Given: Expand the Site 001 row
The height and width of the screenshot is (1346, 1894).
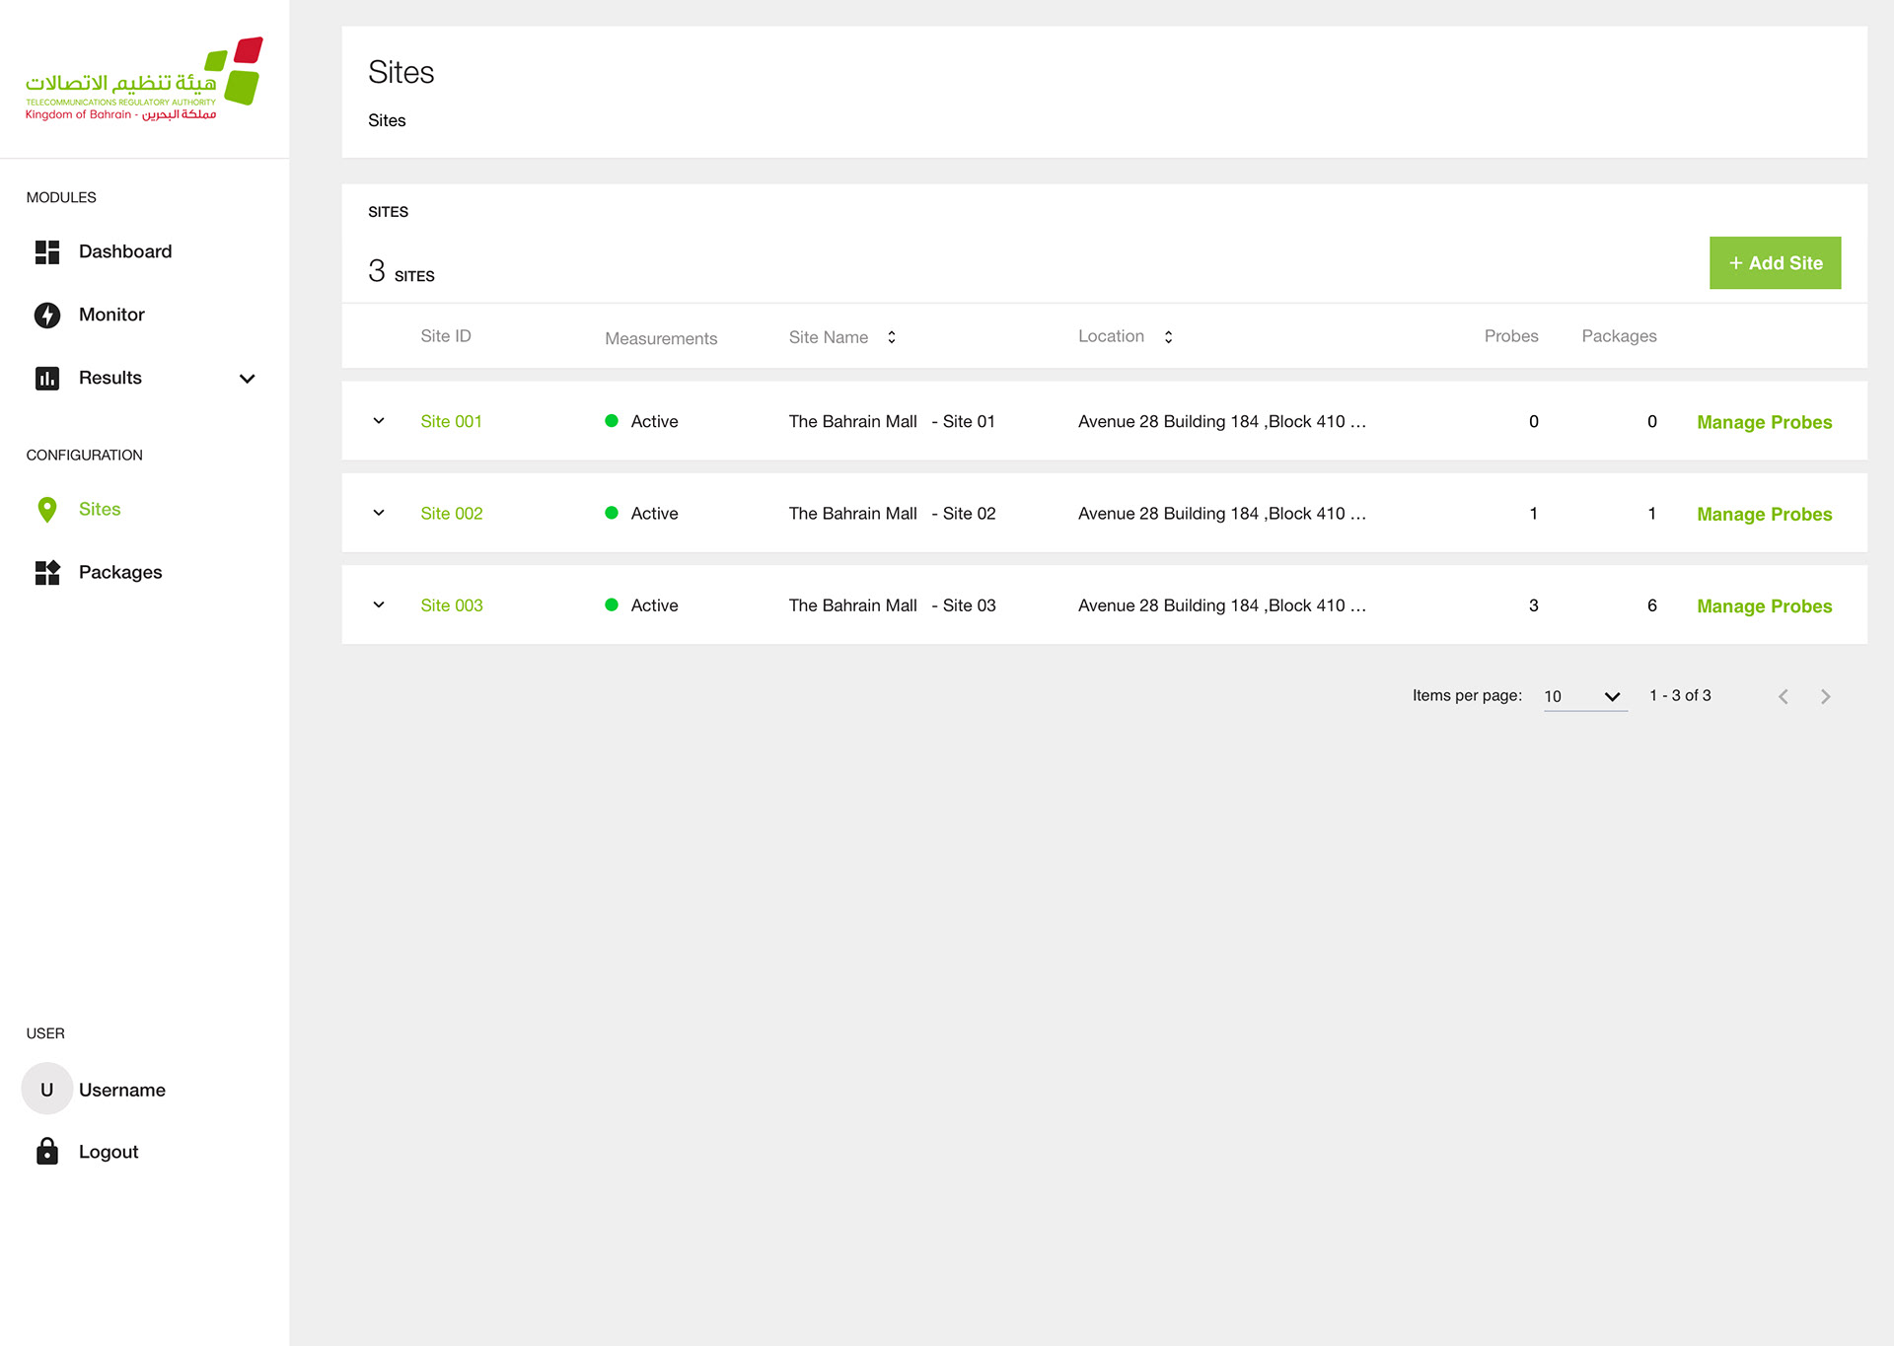Looking at the screenshot, I should coord(379,421).
